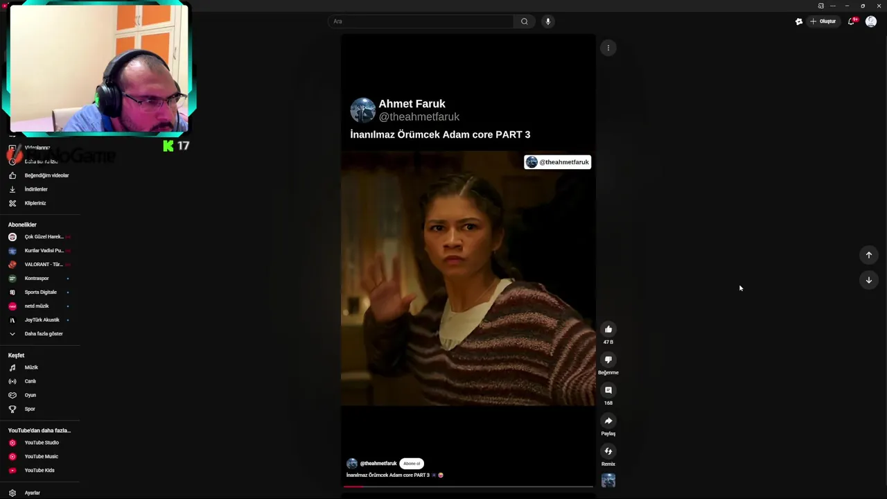Go to the next short with down arrow

click(x=868, y=280)
